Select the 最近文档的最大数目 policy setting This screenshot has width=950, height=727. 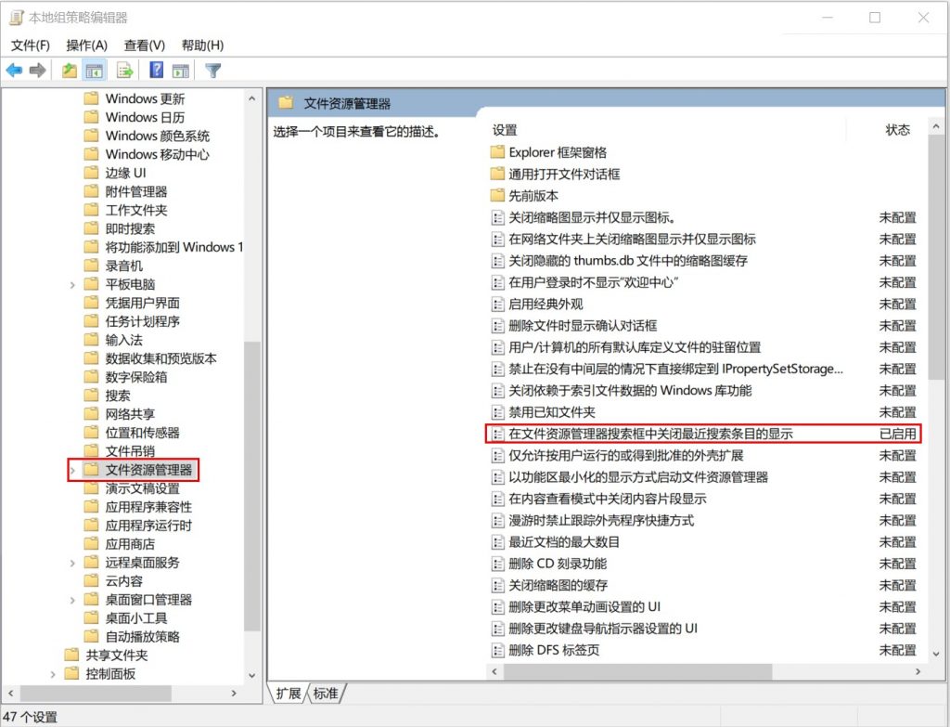[564, 541]
